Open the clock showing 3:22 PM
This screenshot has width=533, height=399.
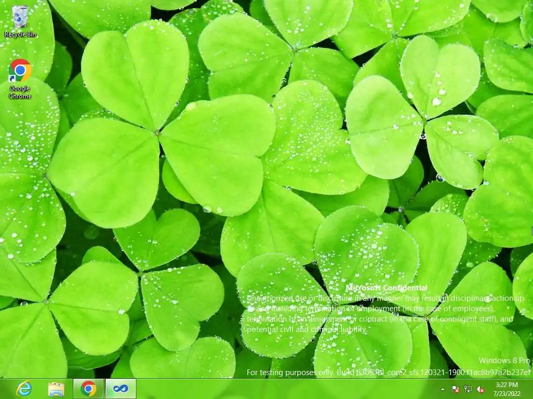[x=507, y=389]
